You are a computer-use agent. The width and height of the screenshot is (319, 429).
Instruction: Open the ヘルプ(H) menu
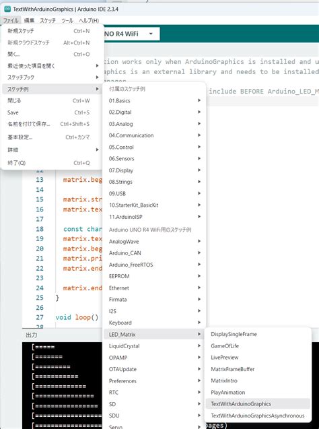point(89,20)
